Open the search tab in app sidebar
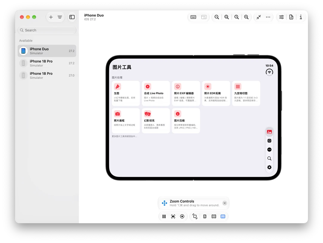Screen dimensions: 323x243 coord(269,158)
